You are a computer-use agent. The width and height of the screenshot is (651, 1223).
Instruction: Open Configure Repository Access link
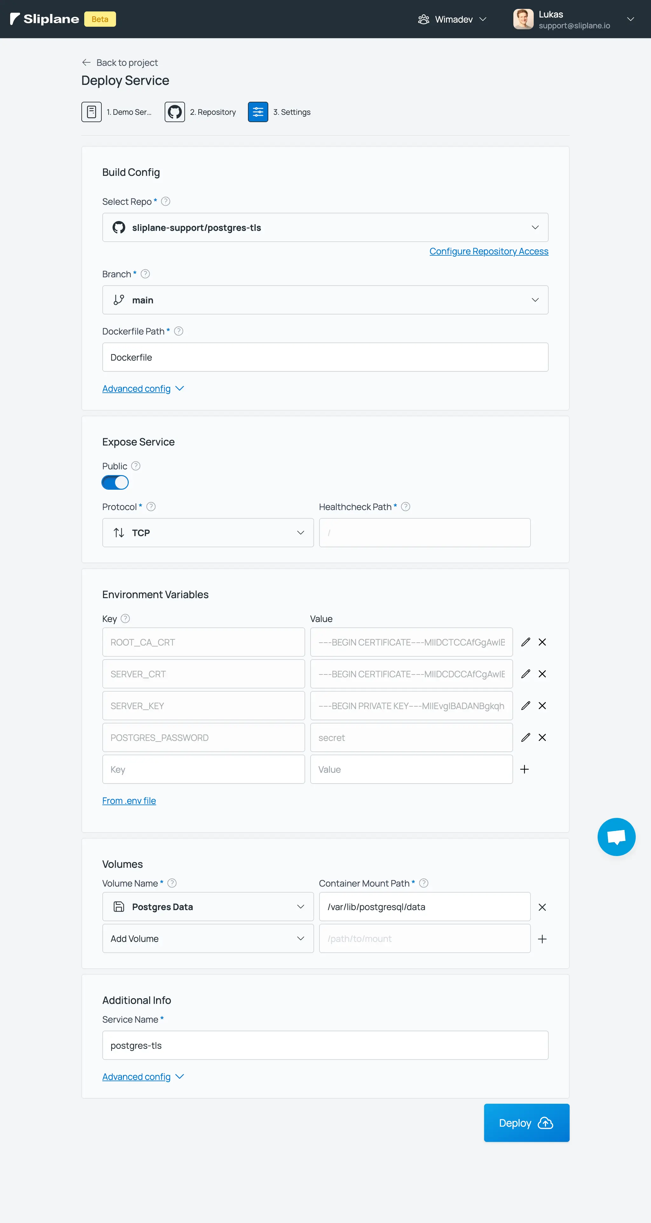tap(489, 252)
